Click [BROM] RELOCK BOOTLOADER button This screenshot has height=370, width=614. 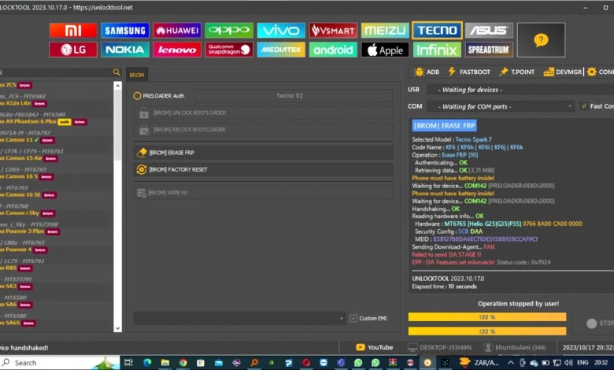tap(263, 130)
